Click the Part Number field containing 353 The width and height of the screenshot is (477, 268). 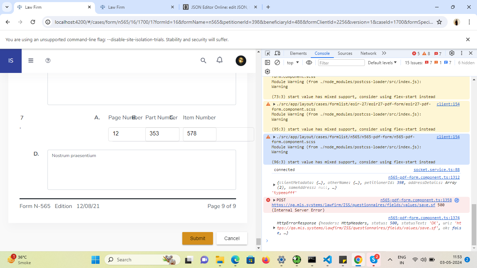(162, 134)
